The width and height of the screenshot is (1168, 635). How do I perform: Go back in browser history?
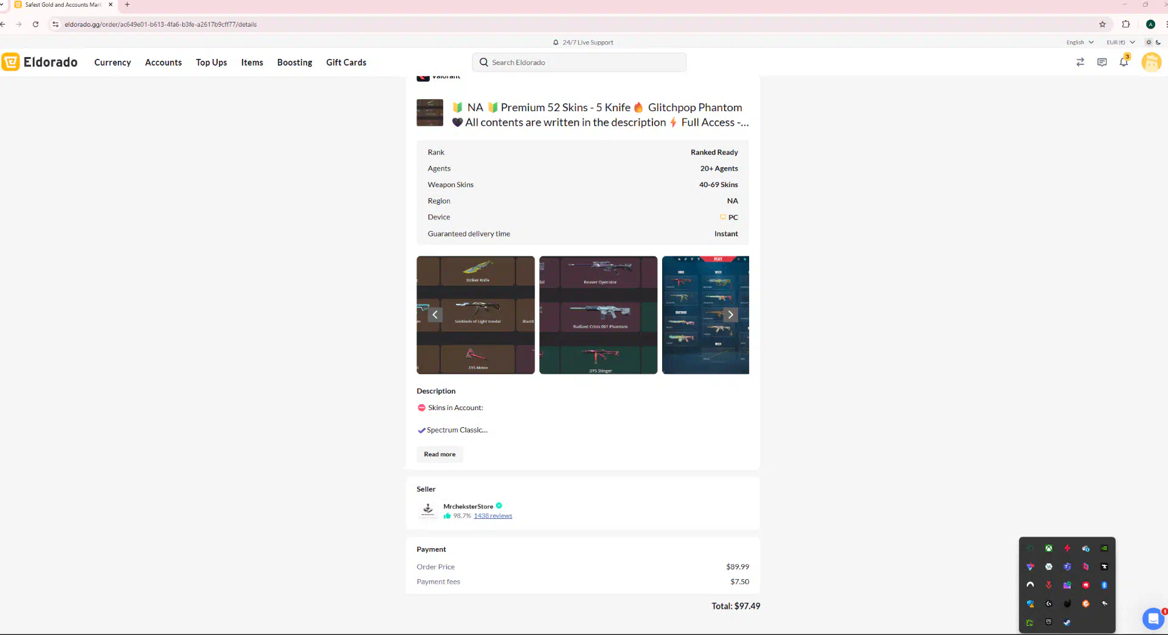click(3, 24)
